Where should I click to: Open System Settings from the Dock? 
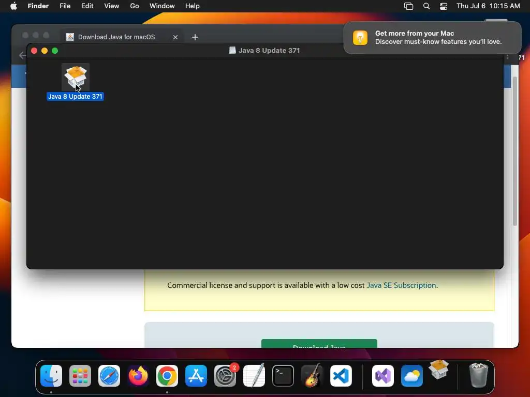225,376
